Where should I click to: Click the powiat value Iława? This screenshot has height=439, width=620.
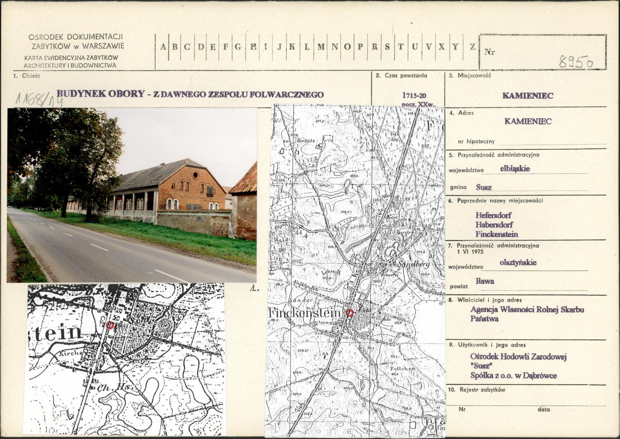click(485, 281)
